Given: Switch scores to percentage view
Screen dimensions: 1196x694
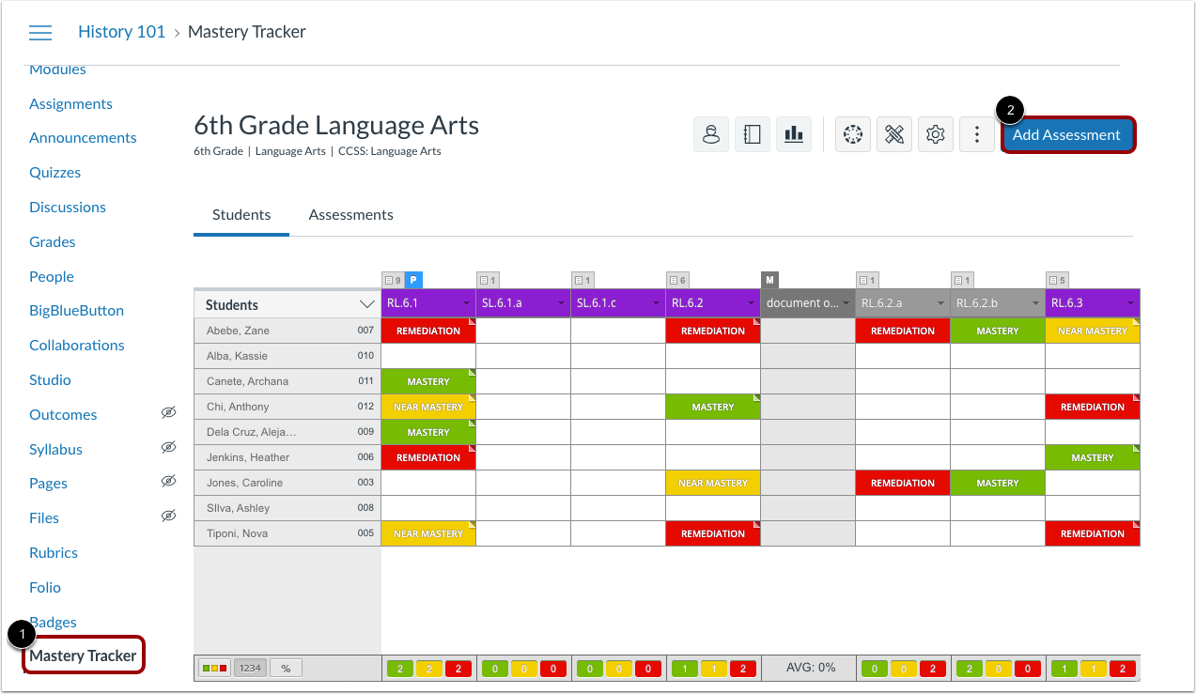Looking at the screenshot, I should [286, 669].
